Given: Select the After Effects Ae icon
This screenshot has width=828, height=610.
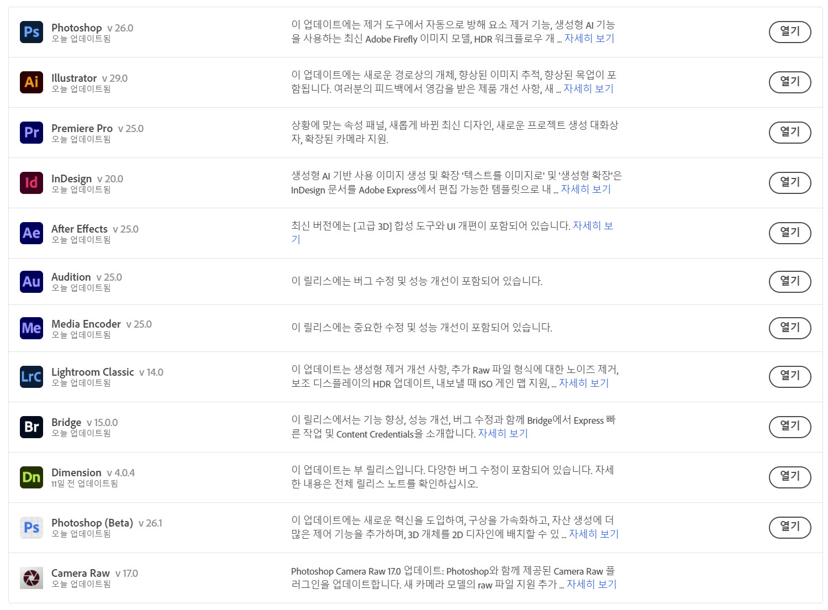Looking at the screenshot, I should point(31,233).
